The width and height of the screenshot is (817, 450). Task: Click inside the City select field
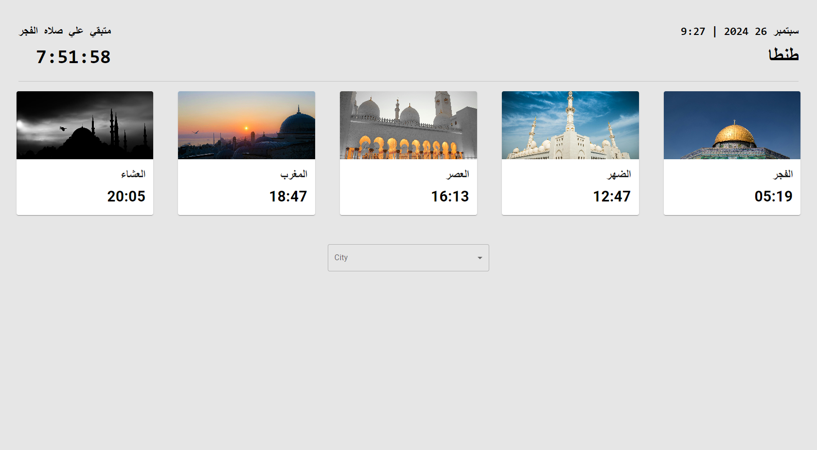408,258
